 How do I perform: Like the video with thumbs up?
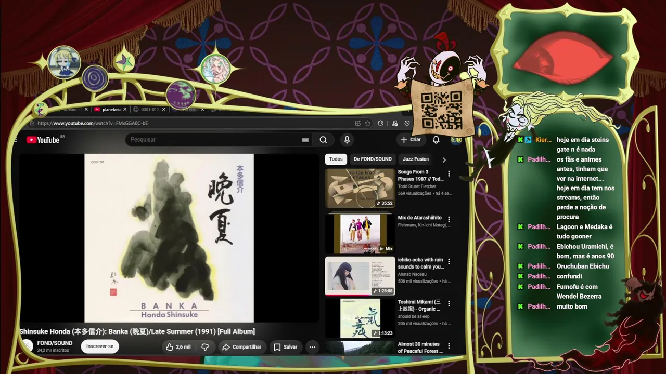(x=178, y=347)
